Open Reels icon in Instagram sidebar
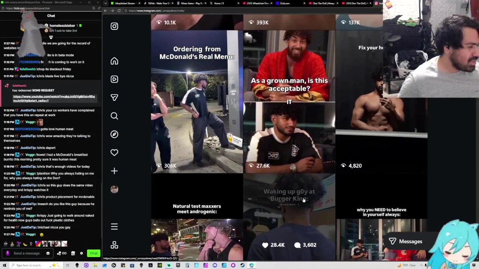 [114, 79]
